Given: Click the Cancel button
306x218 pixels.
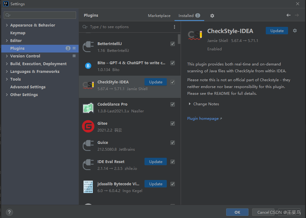Looking at the screenshot, I should tap(263, 212).
